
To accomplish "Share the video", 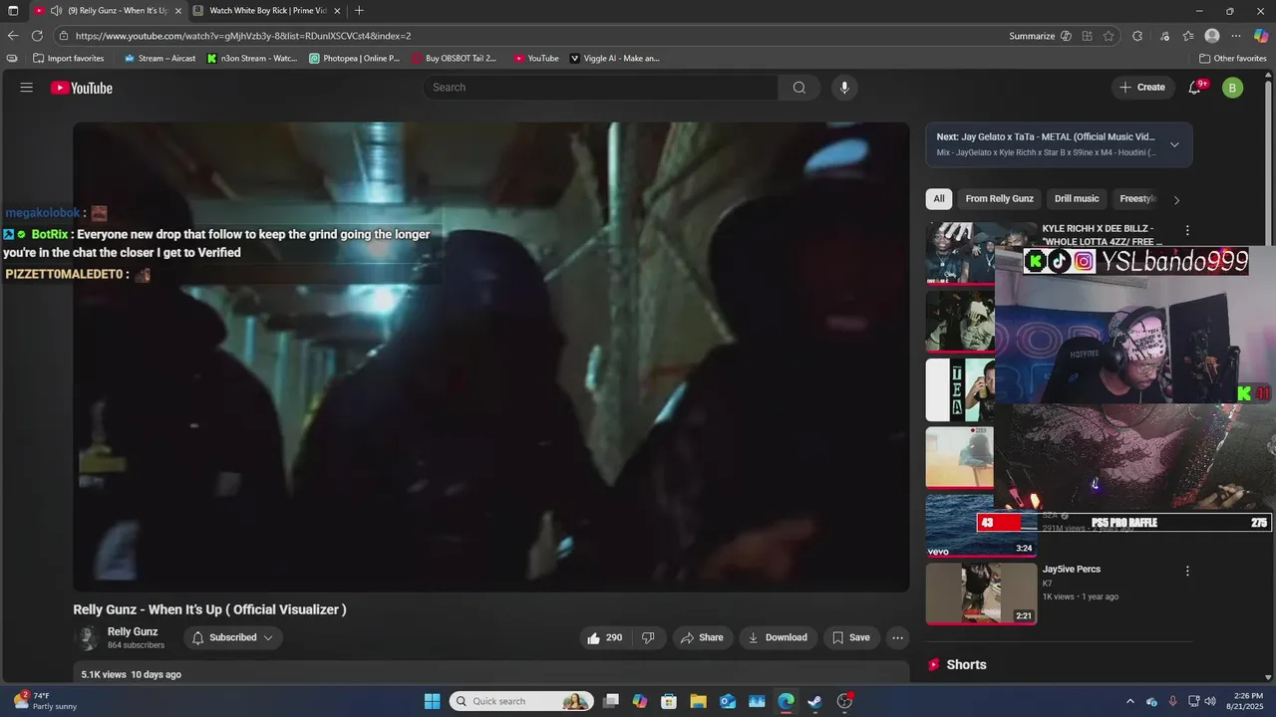I will pos(703,637).
